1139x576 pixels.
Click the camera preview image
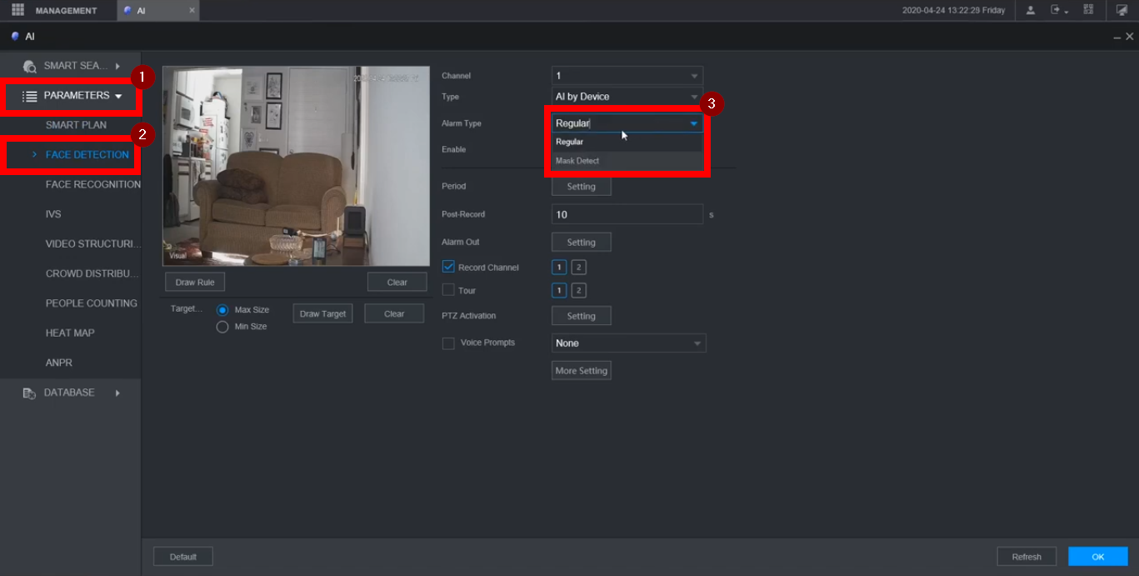pyautogui.click(x=296, y=166)
